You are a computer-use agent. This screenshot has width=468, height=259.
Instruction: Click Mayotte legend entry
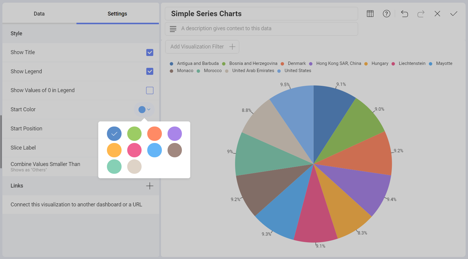point(441,63)
